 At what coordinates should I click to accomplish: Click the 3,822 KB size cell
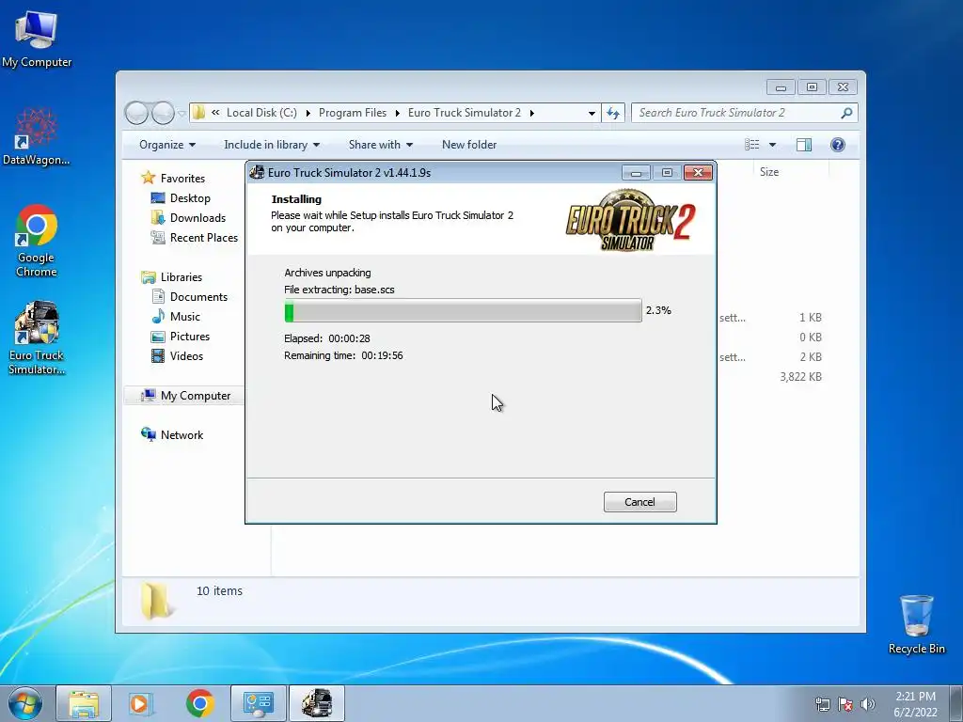click(800, 377)
